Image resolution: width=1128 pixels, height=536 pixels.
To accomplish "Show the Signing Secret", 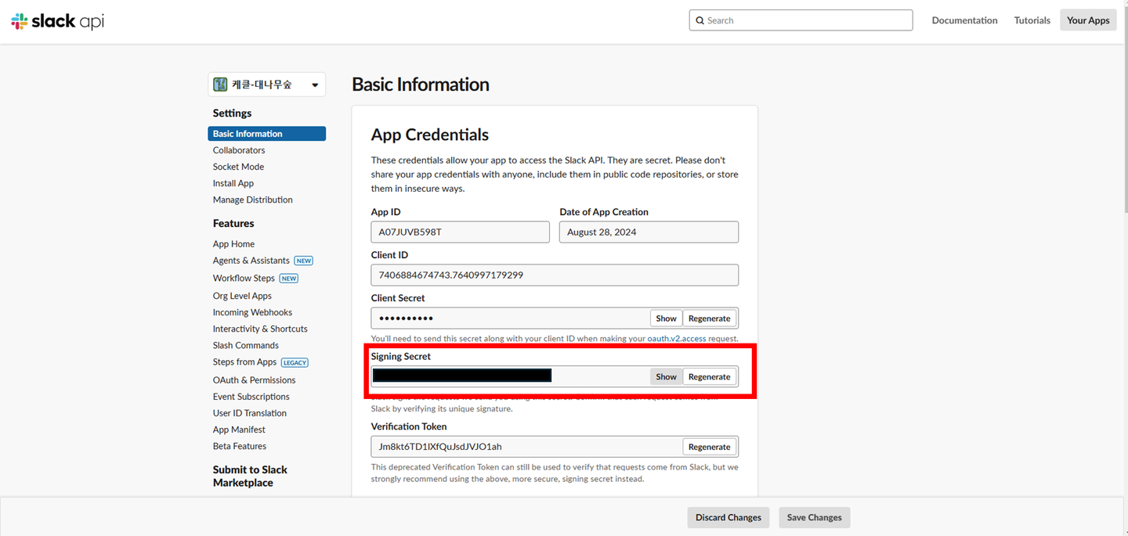I will point(666,377).
